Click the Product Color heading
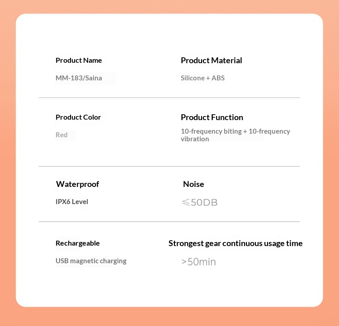Viewport: 339px width, 326px height. (x=78, y=117)
